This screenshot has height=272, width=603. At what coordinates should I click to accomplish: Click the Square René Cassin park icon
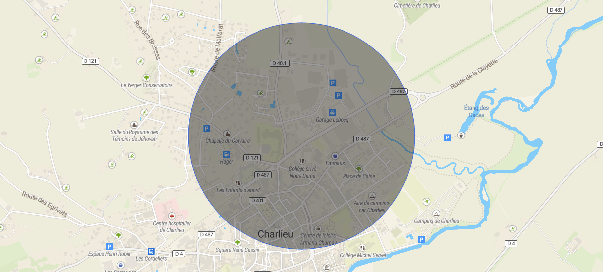tap(237, 242)
